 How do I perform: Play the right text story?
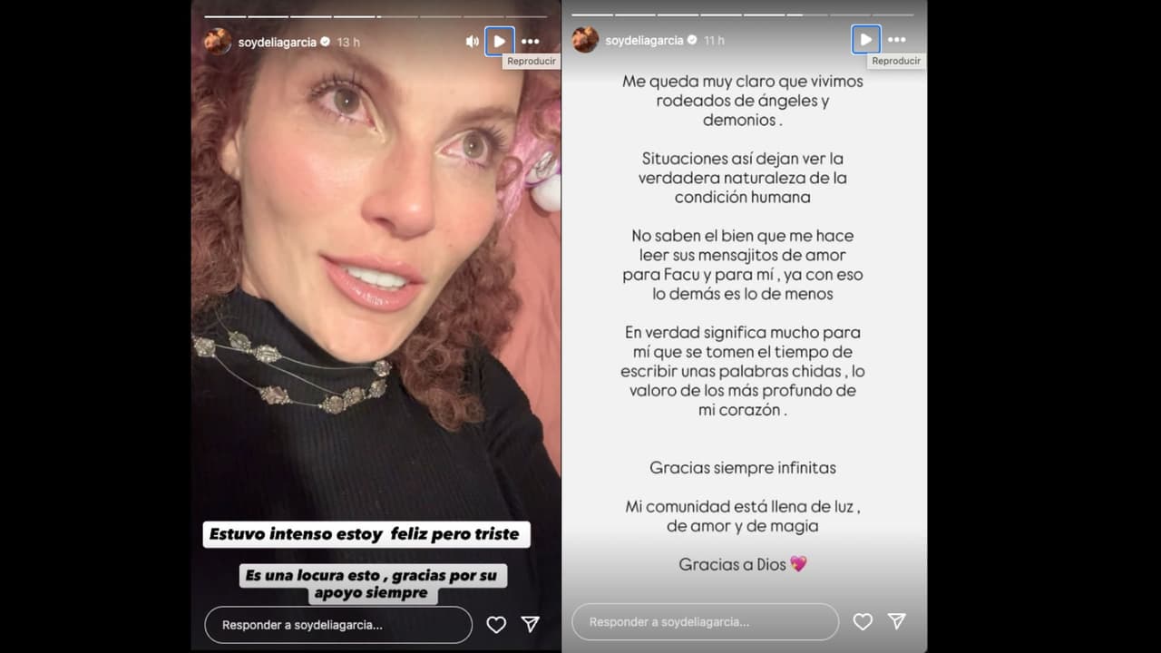pos(866,40)
